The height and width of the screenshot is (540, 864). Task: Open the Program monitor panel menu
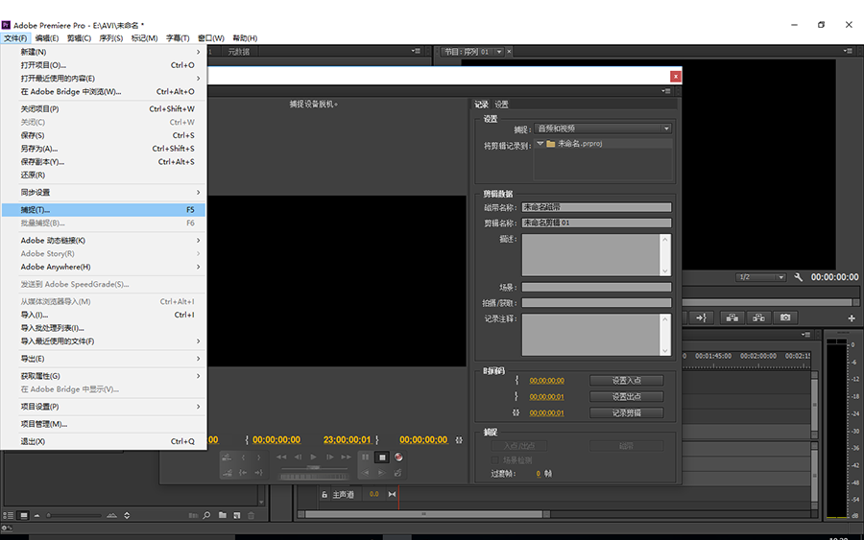(848, 51)
